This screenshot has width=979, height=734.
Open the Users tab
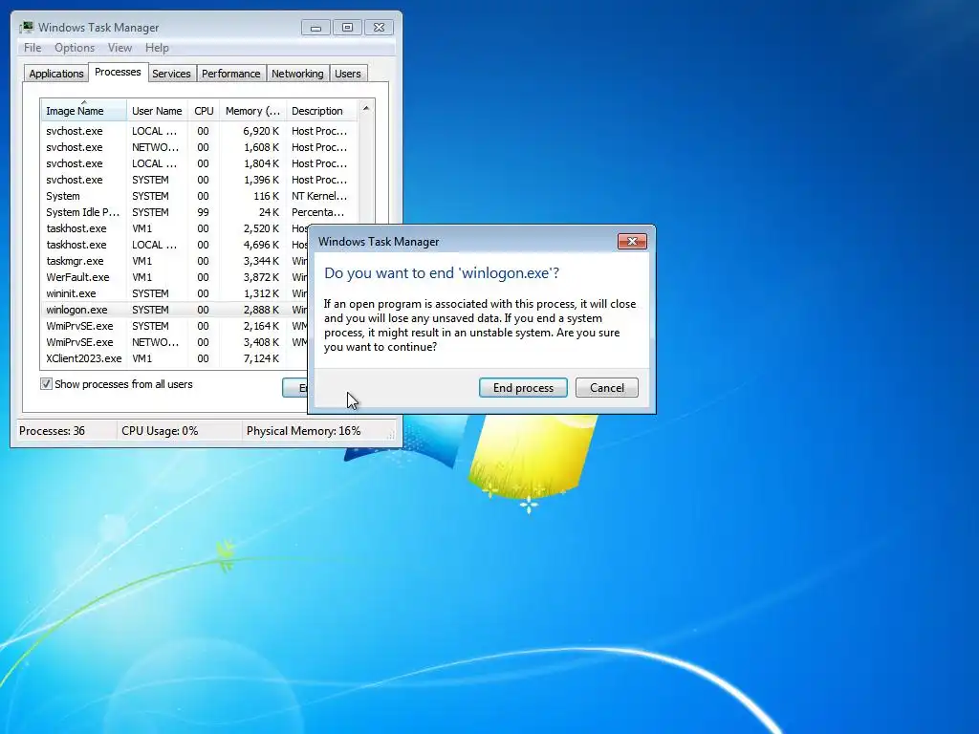[347, 74]
